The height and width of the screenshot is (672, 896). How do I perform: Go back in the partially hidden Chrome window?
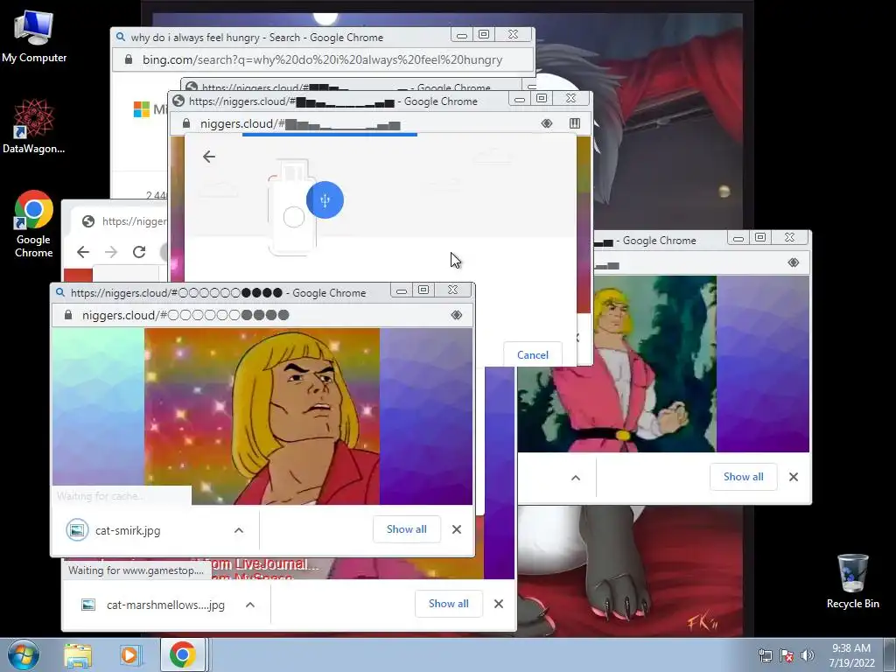click(83, 252)
